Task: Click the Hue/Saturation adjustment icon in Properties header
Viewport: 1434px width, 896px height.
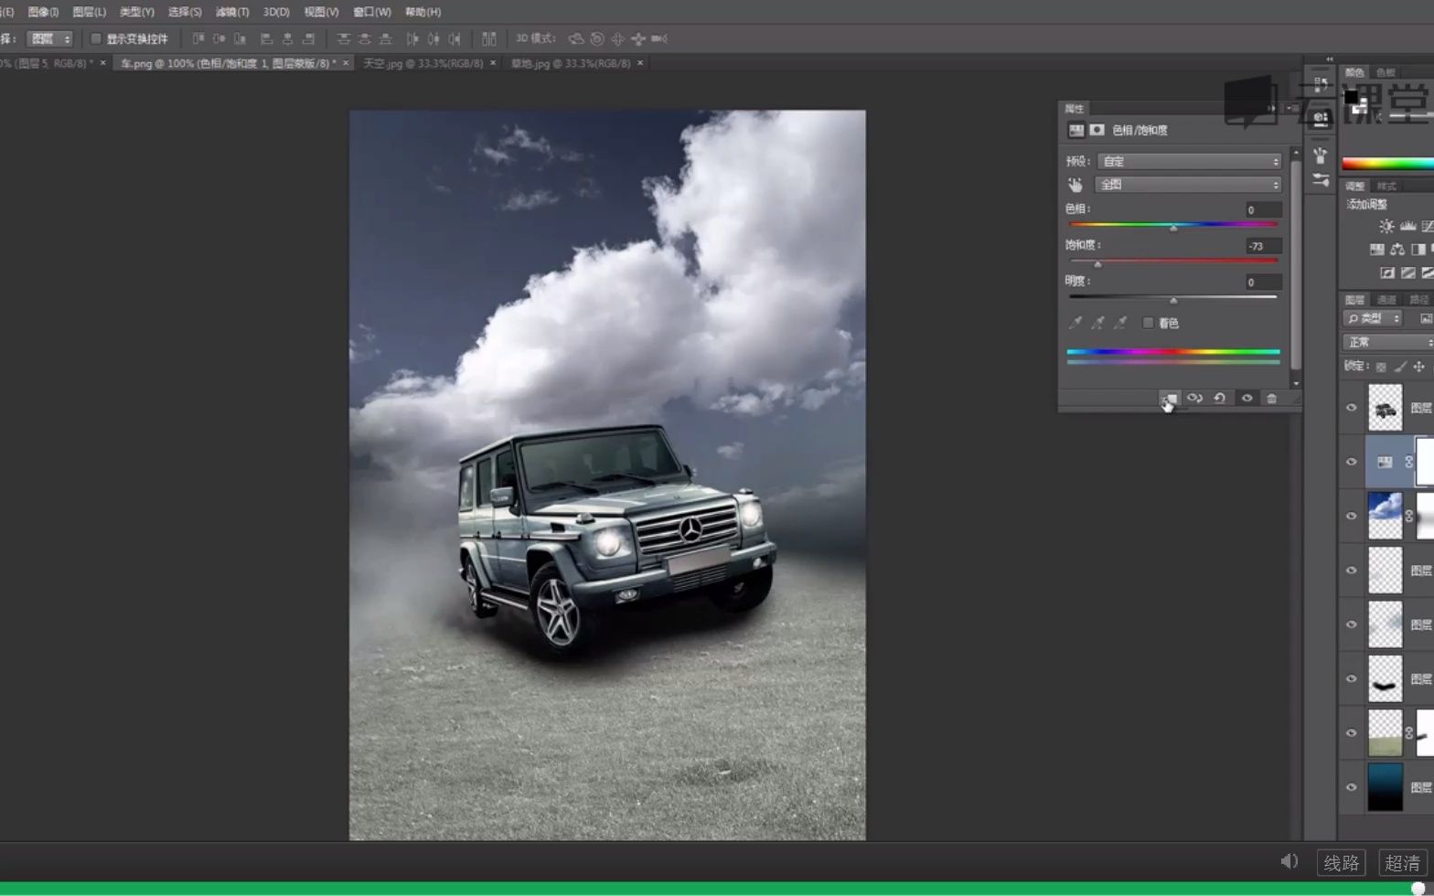Action: 1076,131
